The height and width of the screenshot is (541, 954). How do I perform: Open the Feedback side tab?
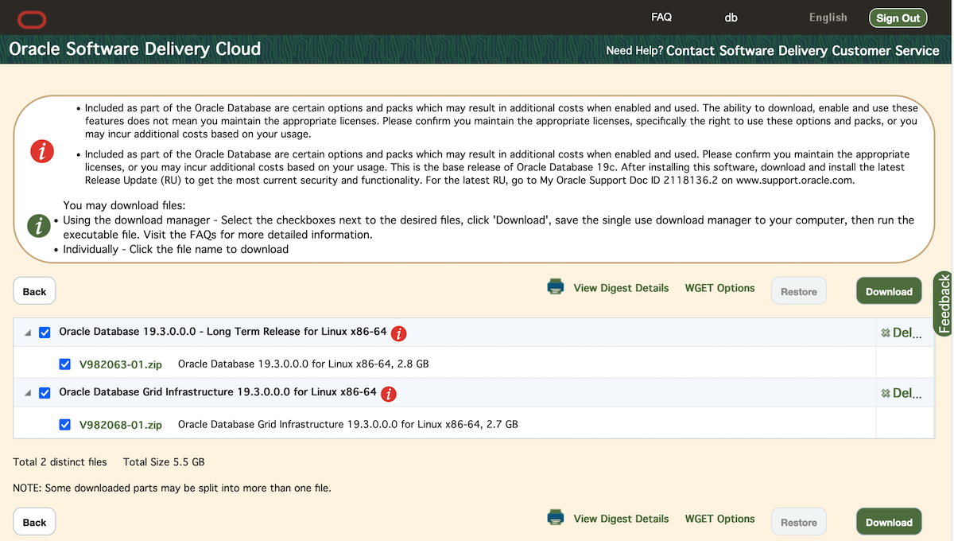[x=944, y=303]
